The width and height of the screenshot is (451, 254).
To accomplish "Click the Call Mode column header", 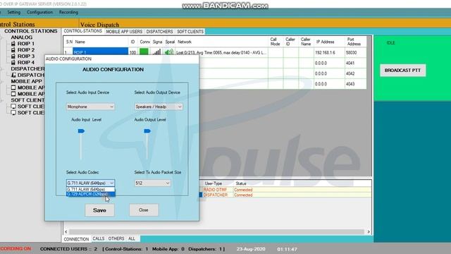I will [x=275, y=42].
